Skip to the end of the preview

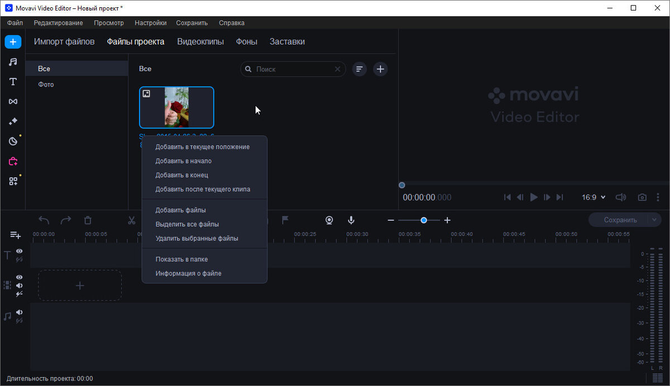(x=560, y=197)
